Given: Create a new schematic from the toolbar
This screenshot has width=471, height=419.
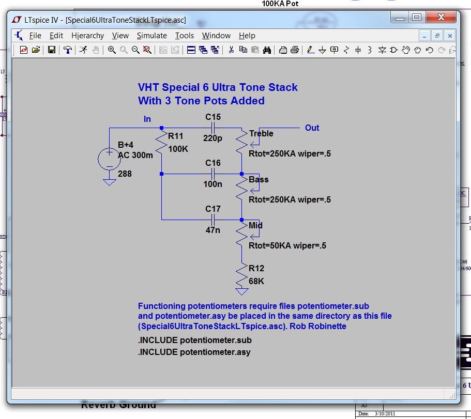Looking at the screenshot, I should (x=24, y=50).
